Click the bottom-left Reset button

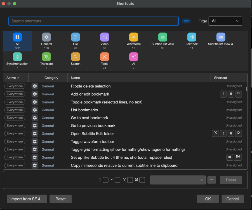click(61, 199)
